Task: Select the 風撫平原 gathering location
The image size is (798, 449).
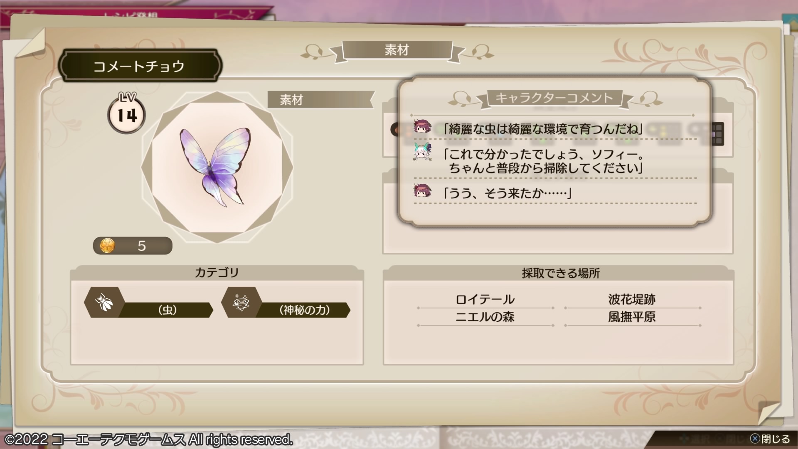Action: [632, 317]
